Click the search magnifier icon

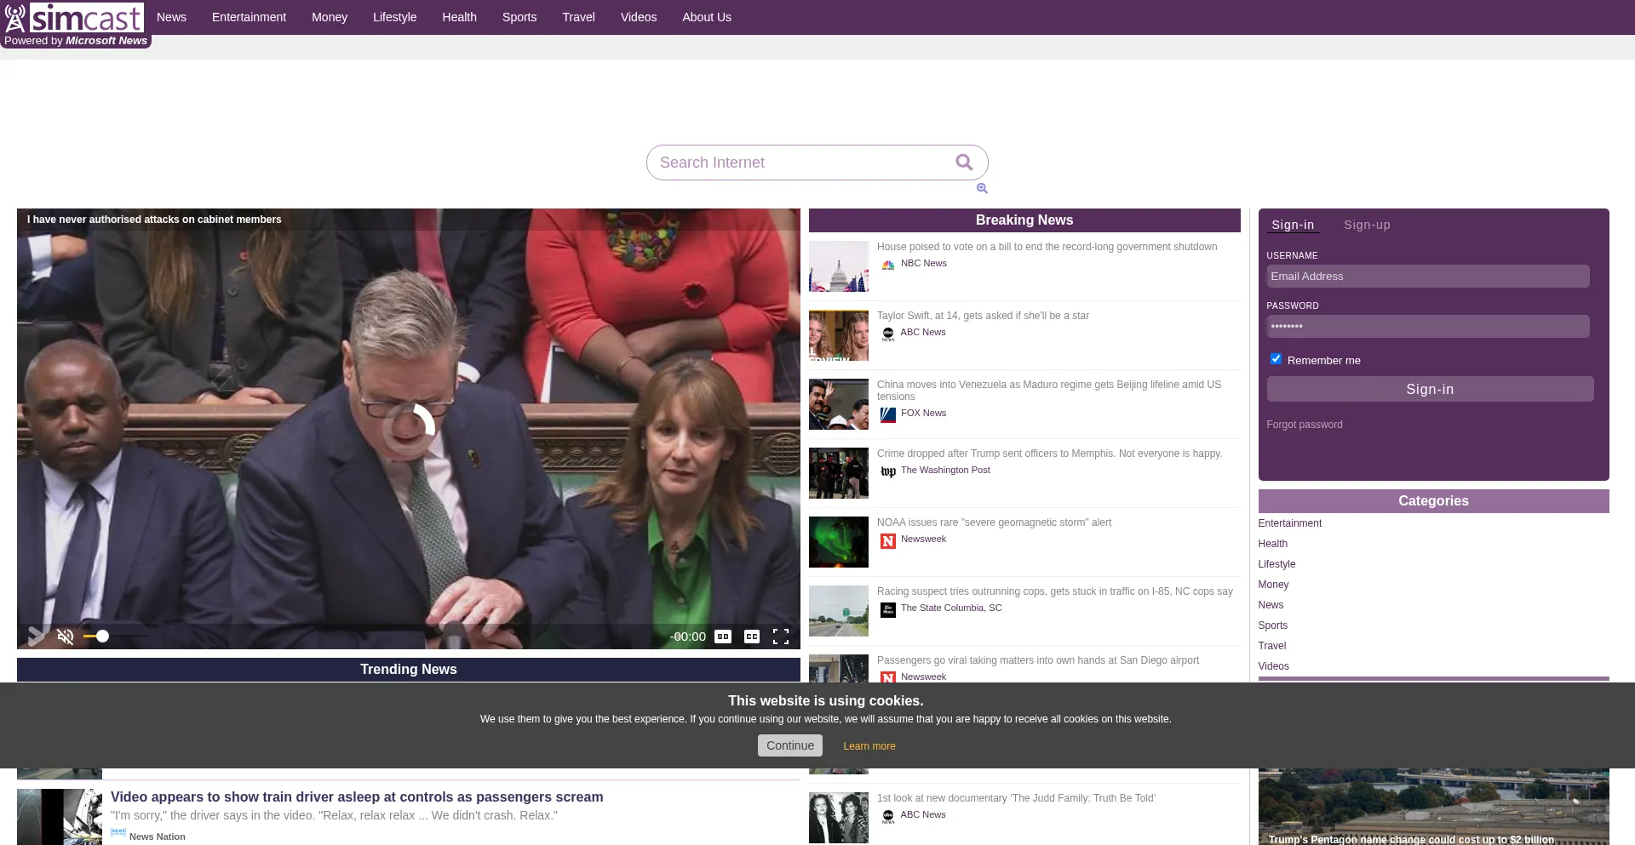[x=963, y=163]
